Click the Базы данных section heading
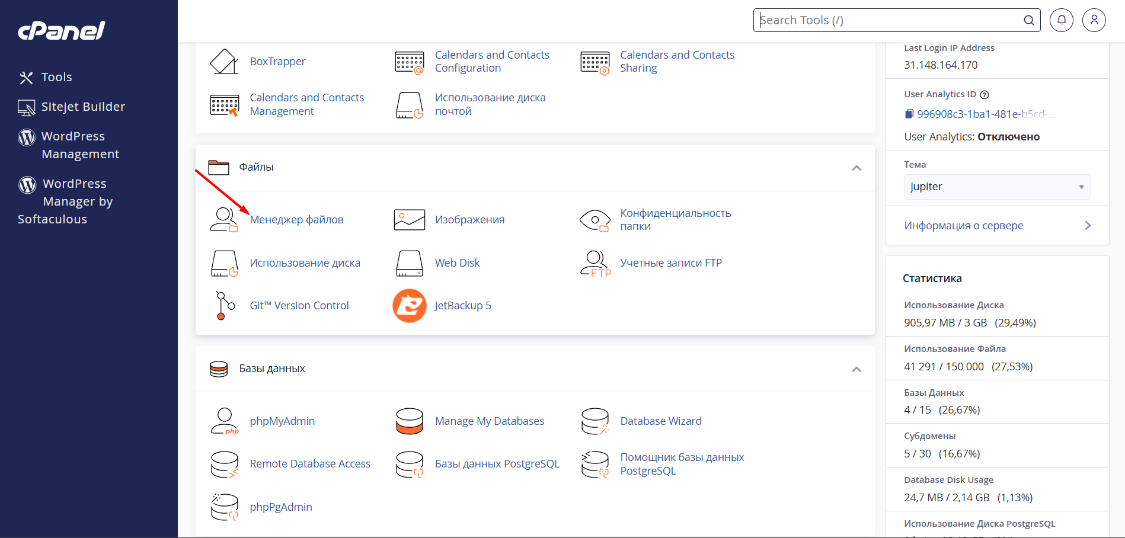The height and width of the screenshot is (538, 1125). tap(272, 369)
